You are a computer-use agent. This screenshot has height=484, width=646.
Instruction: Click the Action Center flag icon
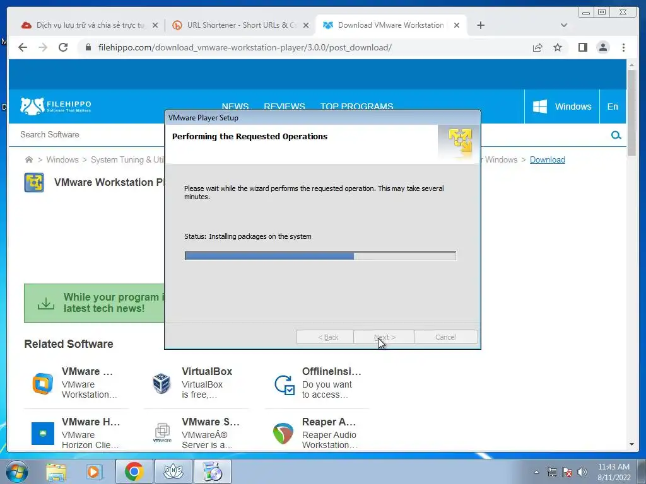coord(567,472)
